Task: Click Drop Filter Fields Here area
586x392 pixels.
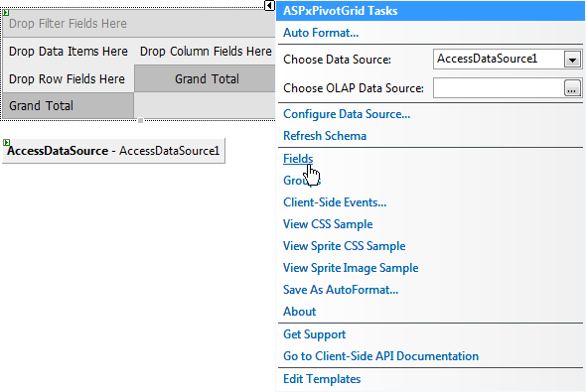Action: 139,24
